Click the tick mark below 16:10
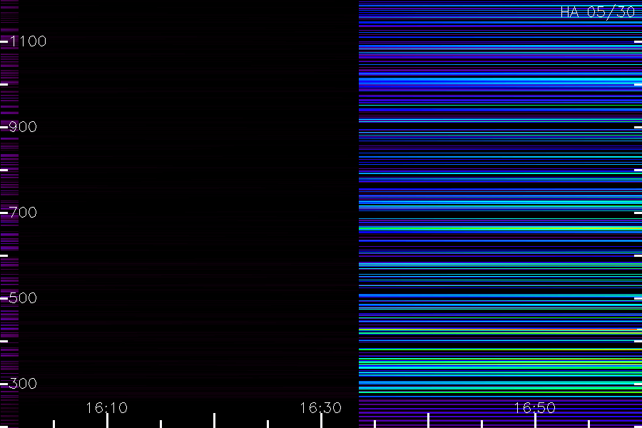The width and height of the screenshot is (642, 428). [x=107, y=421]
